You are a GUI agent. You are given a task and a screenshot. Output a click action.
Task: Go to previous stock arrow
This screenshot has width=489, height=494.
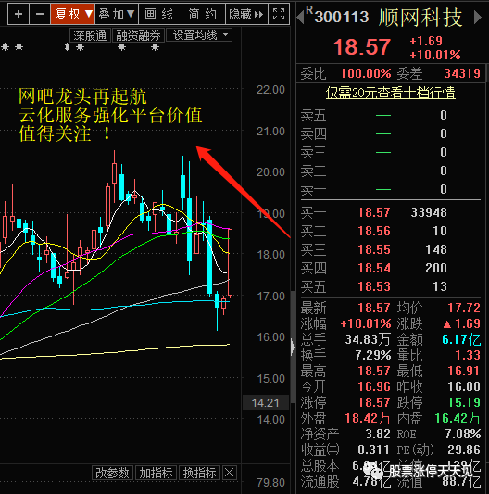point(301,17)
